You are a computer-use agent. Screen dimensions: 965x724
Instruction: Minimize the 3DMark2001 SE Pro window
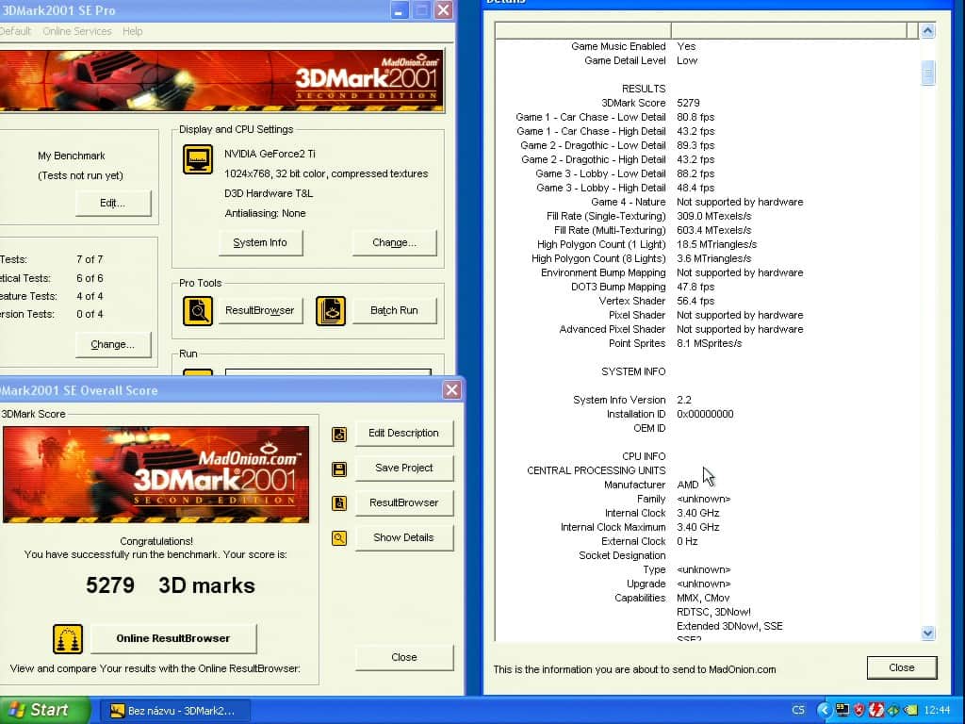tap(400, 9)
